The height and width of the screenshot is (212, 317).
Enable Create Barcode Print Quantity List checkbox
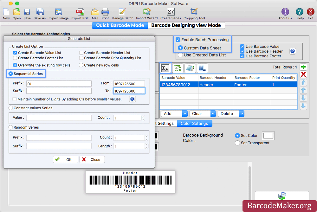pyautogui.click(x=81, y=58)
